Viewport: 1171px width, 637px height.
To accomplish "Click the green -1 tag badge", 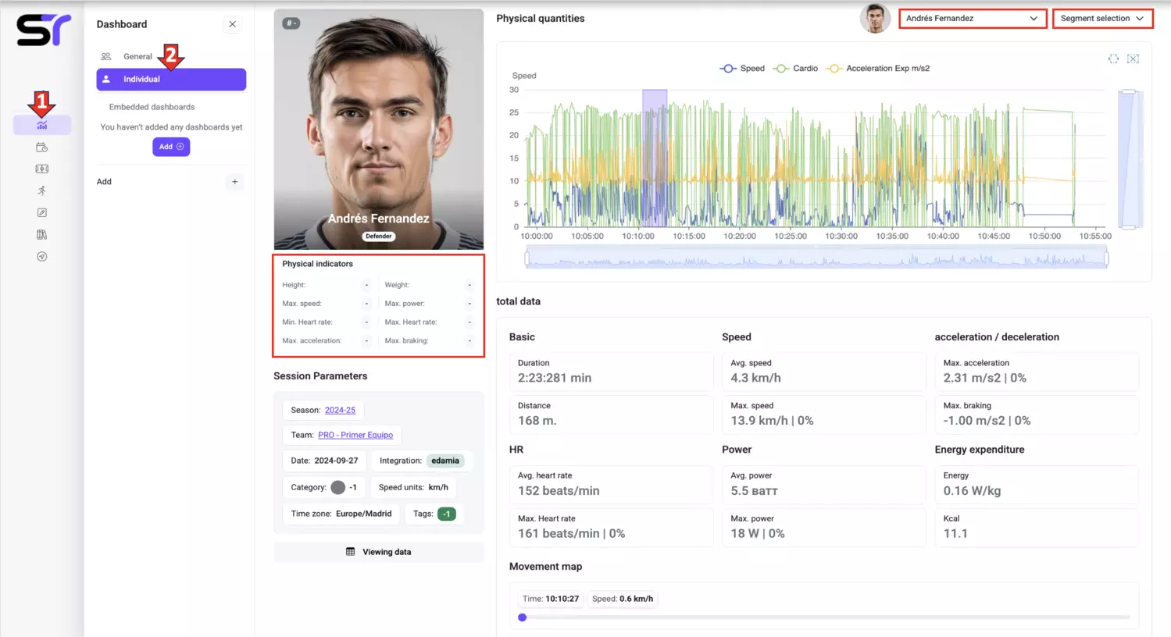I will [446, 514].
